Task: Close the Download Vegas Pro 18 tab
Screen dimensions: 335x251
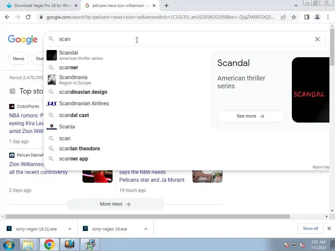Action: pos(76,6)
